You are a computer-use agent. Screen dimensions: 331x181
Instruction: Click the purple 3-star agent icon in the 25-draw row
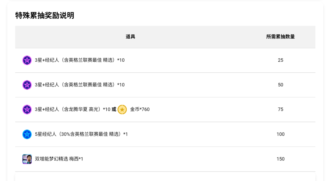tap(27, 60)
